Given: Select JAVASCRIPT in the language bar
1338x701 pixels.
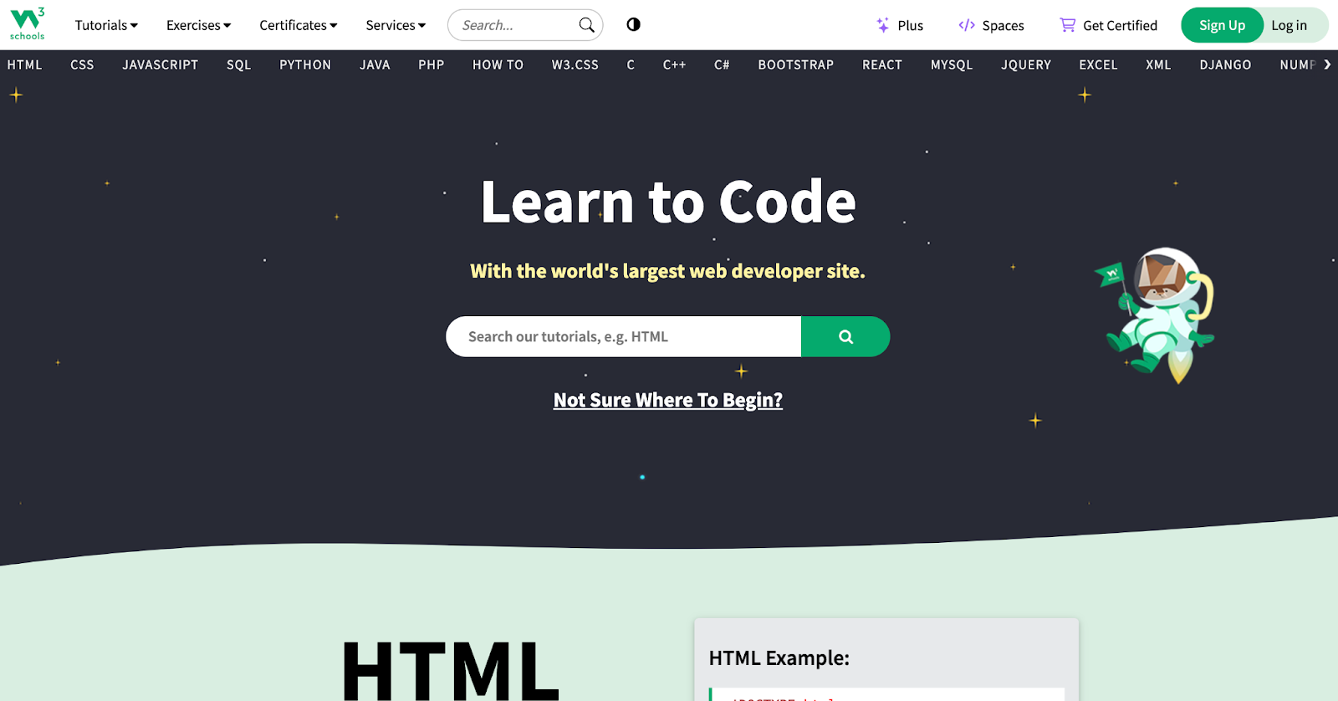Looking at the screenshot, I should pyautogui.click(x=161, y=64).
